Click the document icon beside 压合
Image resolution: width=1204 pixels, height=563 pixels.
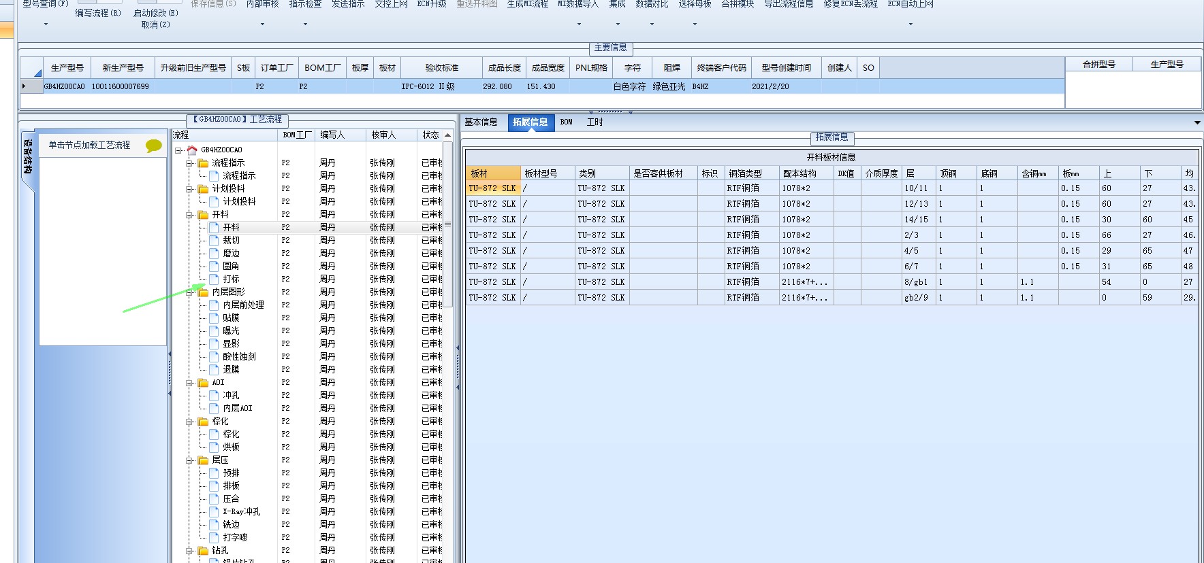214,498
